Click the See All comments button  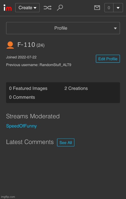[66, 142]
